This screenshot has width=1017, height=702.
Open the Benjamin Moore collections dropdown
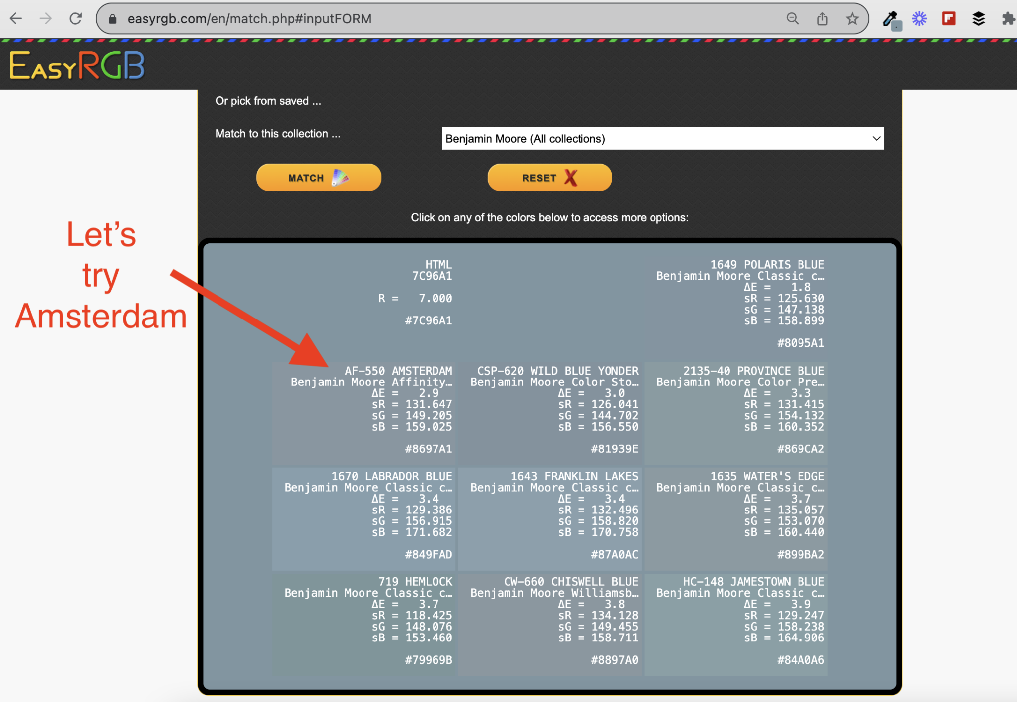tap(663, 139)
